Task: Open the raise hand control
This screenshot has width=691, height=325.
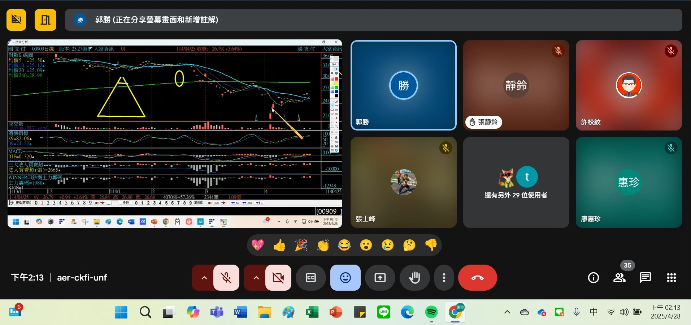Action: tap(415, 278)
